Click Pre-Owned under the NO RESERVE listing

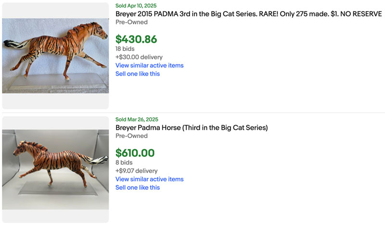point(131,22)
